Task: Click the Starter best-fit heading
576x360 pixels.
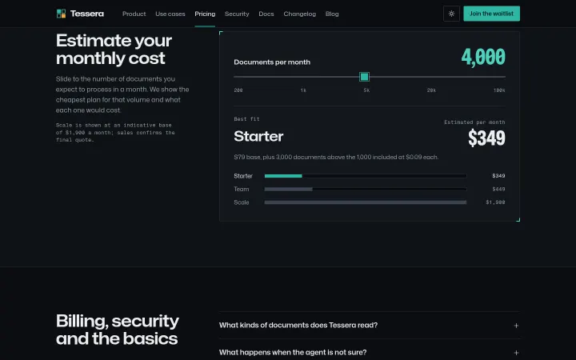Action: (x=258, y=136)
